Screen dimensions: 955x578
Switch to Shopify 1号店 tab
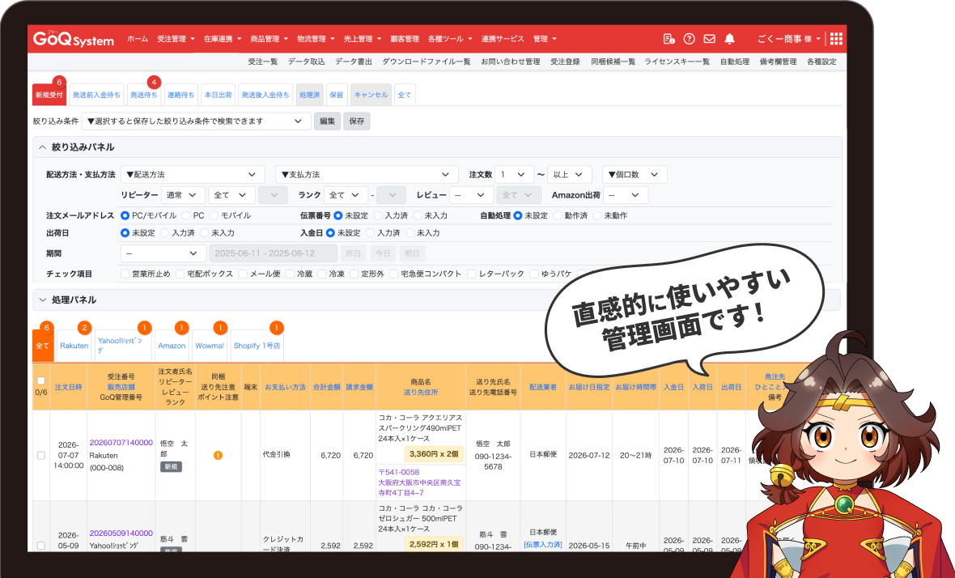257,346
